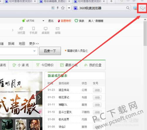Screen dimensions: 147x130
Task: Click the 百度一下 search button
Action: (50, 51)
